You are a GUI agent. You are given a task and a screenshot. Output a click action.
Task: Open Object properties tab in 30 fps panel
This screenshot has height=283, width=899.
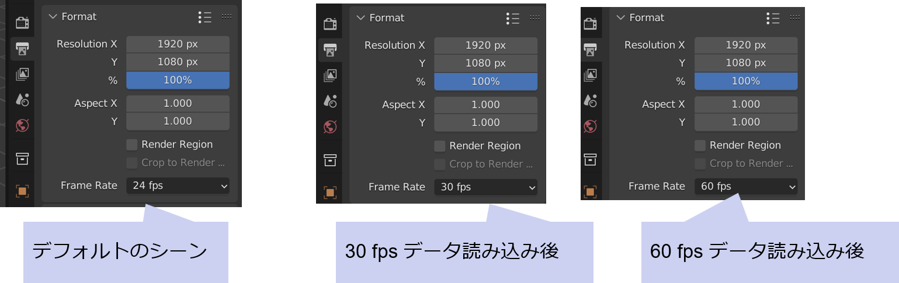pyautogui.click(x=330, y=192)
